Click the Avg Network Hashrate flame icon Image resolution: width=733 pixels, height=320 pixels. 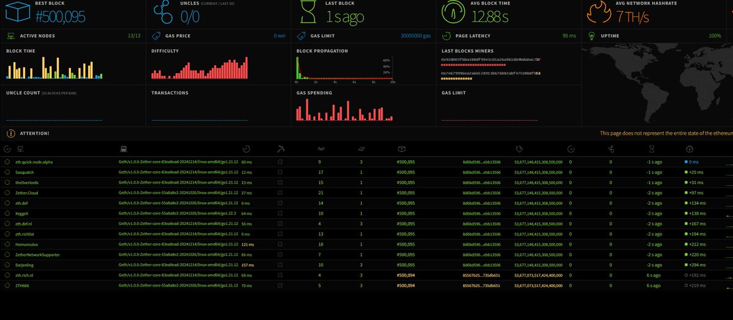pos(599,12)
